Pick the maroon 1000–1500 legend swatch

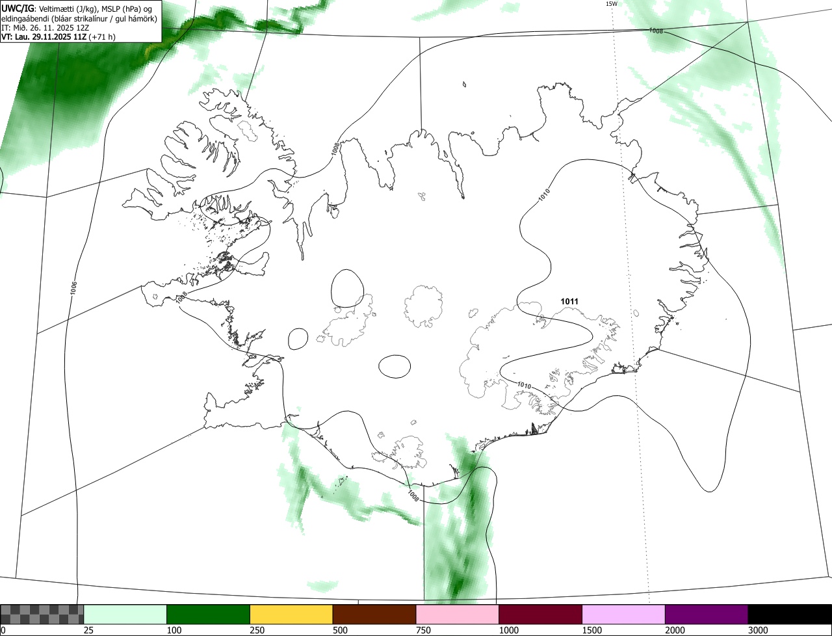tap(541, 615)
